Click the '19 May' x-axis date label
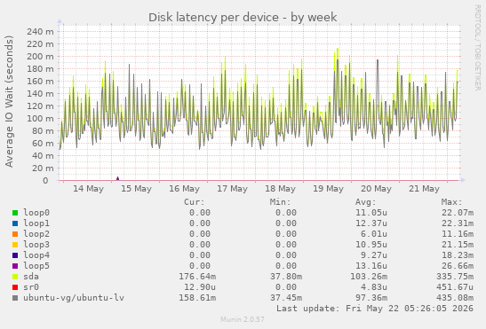 328,189
